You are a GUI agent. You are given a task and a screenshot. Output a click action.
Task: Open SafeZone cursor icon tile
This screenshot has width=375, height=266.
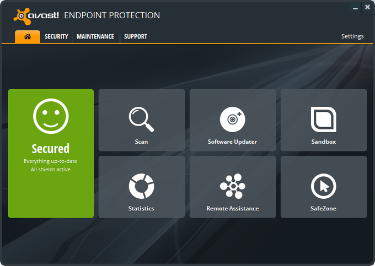(x=324, y=187)
